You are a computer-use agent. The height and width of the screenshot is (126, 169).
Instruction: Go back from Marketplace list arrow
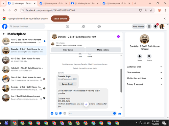tap(4, 34)
